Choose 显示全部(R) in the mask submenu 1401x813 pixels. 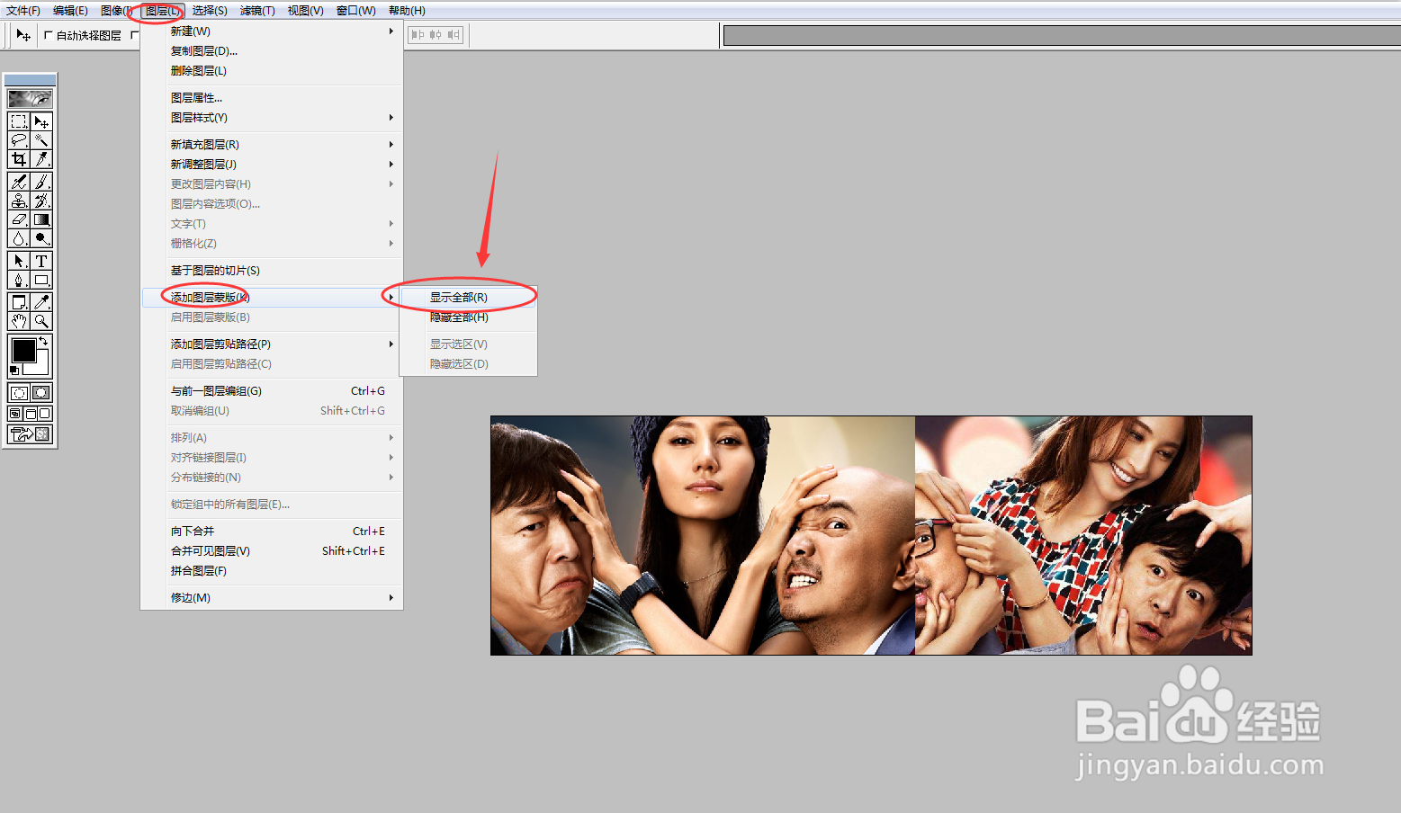point(468,298)
